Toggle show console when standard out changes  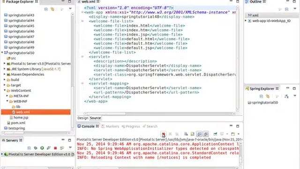[x=199, y=134]
